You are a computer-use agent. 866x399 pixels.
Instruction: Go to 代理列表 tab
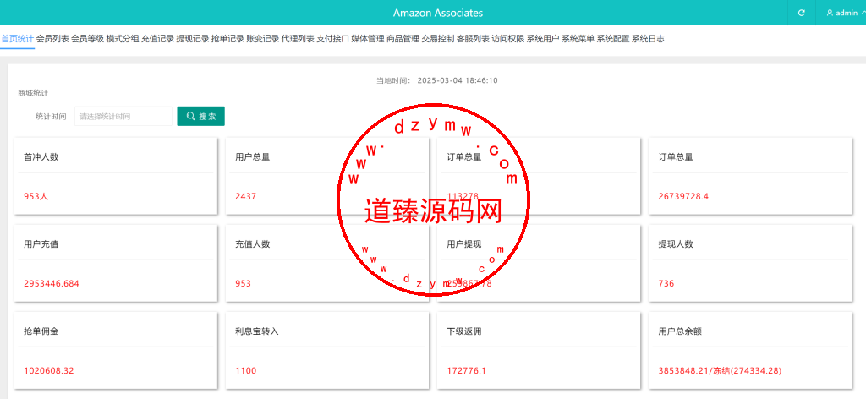point(298,39)
